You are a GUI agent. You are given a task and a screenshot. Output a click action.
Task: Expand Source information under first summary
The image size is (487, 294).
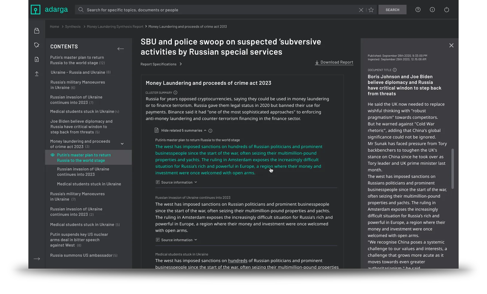coord(176,182)
